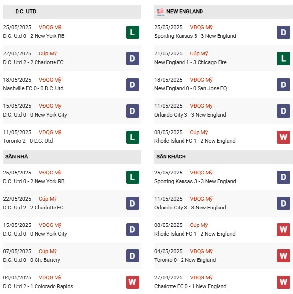
Task: Click green L badge for New England 1-3 Chicago Fire
Action: pos(283,58)
